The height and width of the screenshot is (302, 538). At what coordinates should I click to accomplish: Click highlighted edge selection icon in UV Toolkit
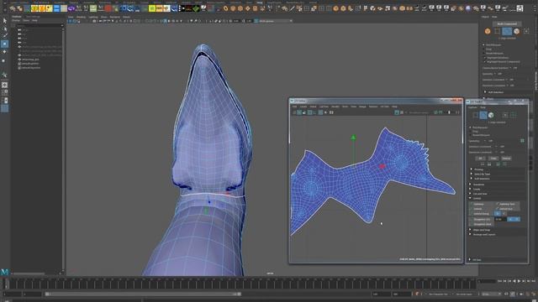coord(483,116)
